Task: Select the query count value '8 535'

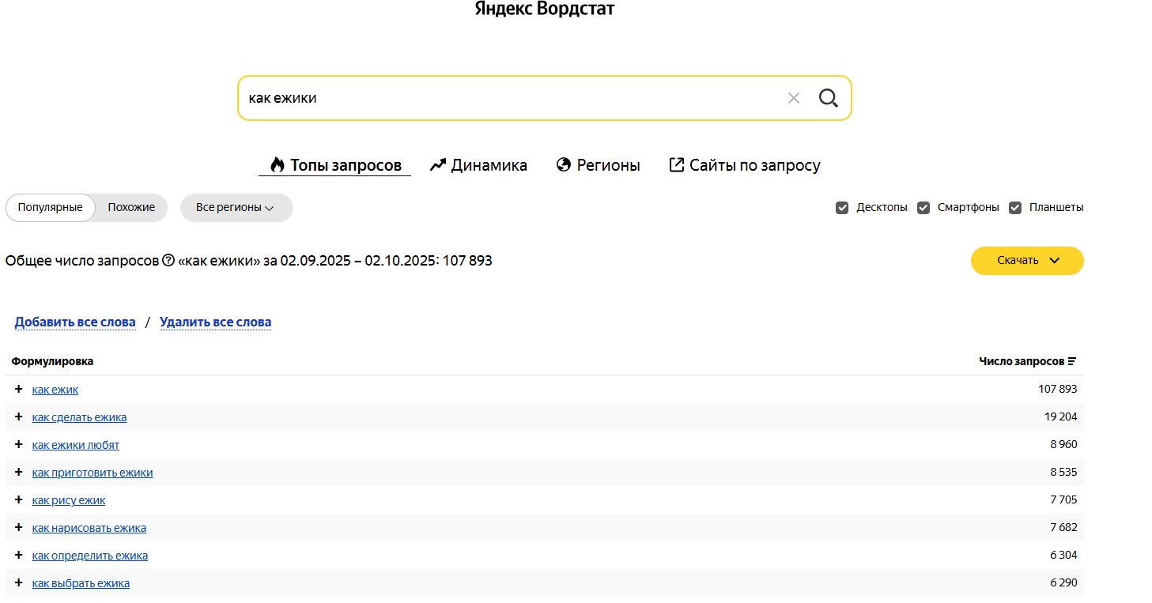Action: coord(1063,472)
